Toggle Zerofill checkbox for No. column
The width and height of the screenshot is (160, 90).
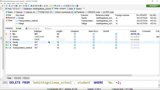pos(116,34)
